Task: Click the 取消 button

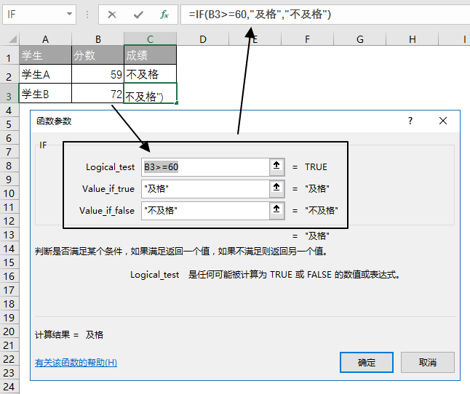Action: click(427, 362)
